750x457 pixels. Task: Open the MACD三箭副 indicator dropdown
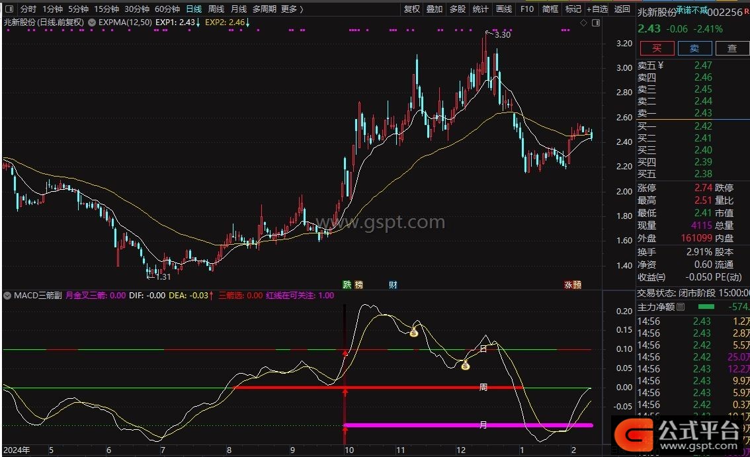tap(7, 296)
